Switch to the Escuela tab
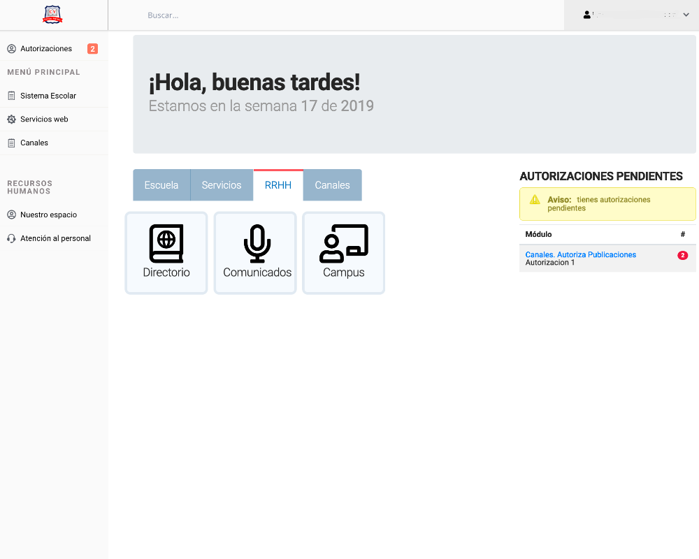699x559 pixels. click(x=161, y=185)
